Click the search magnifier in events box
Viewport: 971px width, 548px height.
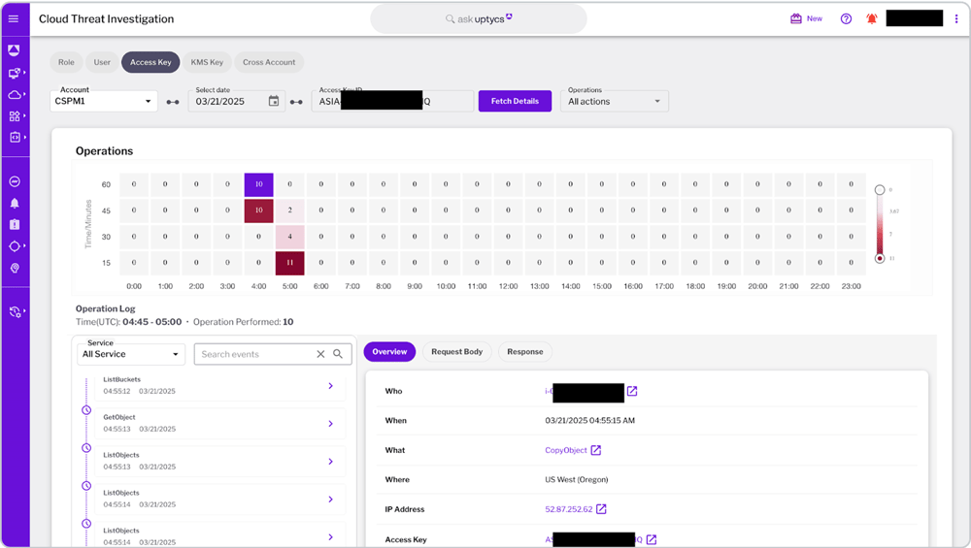point(338,354)
